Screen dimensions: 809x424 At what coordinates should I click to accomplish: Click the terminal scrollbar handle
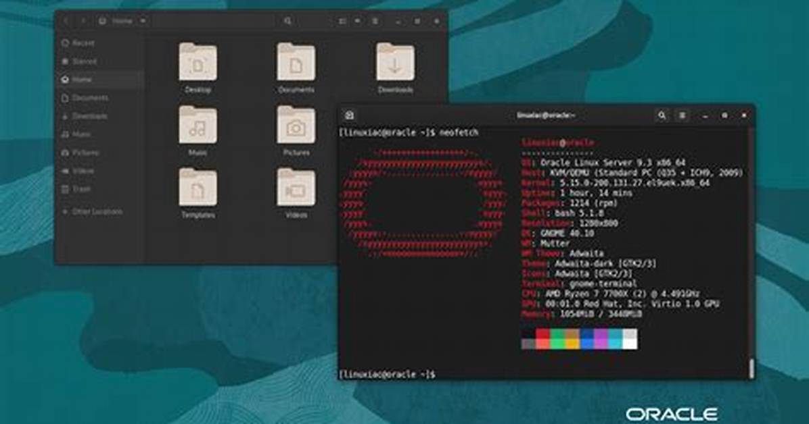(x=752, y=368)
